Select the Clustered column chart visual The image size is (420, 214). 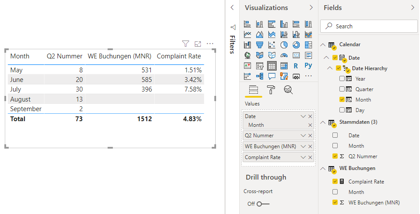point(284,24)
